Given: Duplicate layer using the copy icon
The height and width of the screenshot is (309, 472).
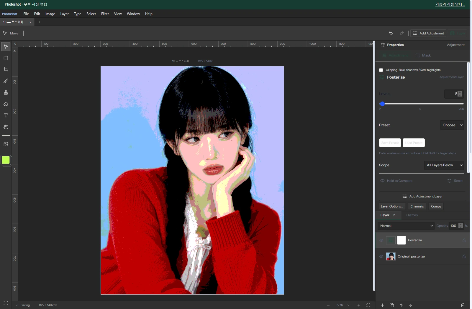Looking at the screenshot, I should coord(392,305).
